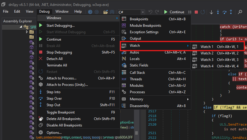The width and height of the screenshot is (247, 140).
Task: Click the Search magnifier toolbar icon
Action: 240,12
